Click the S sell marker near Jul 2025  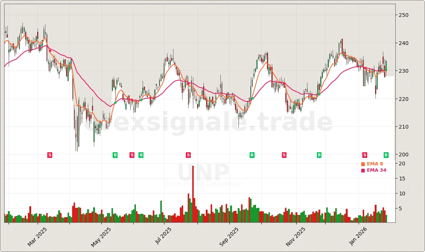coord(188,154)
